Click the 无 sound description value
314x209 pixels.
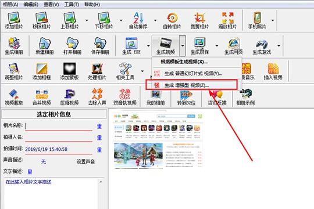[43, 161]
